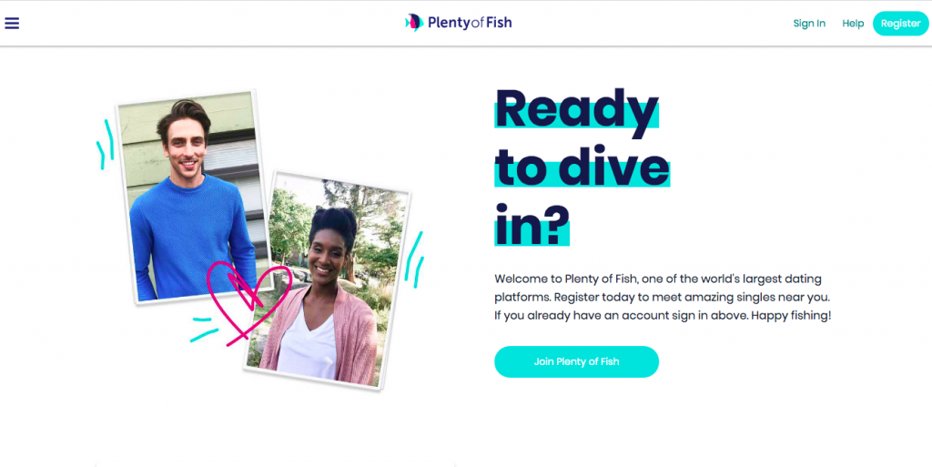Click the highlighted word "Ready" in headline

(x=577, y=110)
